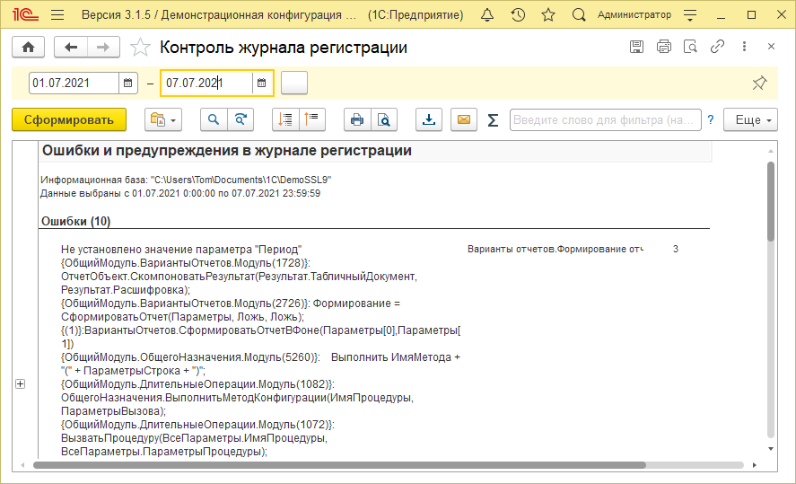The image size is (796, 484).
Task: Pin the settings panel with pushpin
Action: click(x=759, y=83)
